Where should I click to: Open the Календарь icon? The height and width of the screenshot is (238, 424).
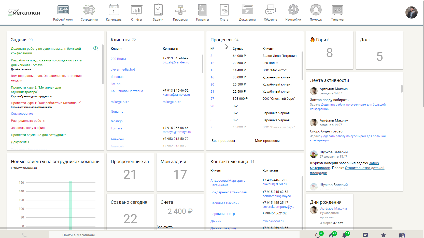[114, 10]
